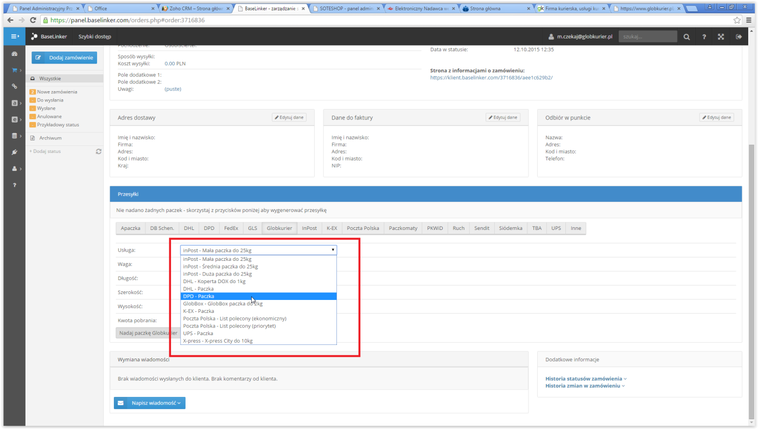Click Dodaj zamówienie button

(x=65, y=57)
